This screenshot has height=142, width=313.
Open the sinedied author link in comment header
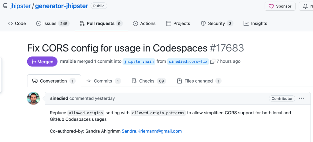[x=59, y=98]
